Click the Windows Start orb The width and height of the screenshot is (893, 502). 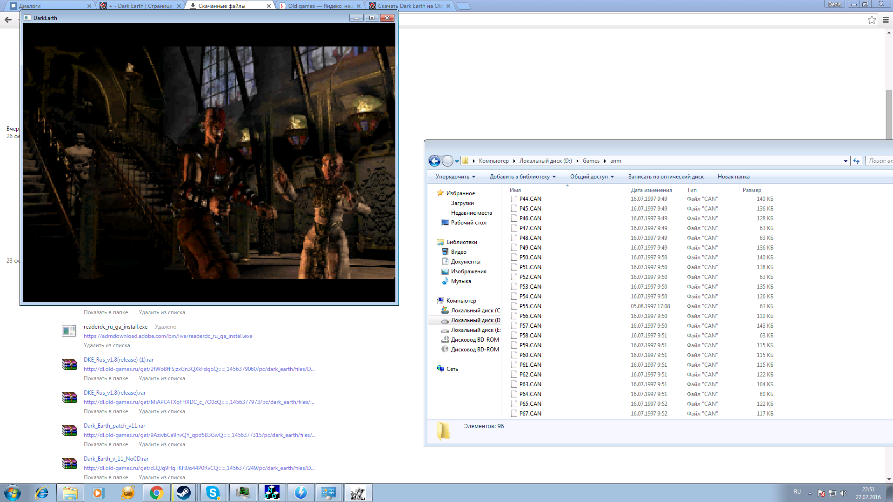click(13, 493)
